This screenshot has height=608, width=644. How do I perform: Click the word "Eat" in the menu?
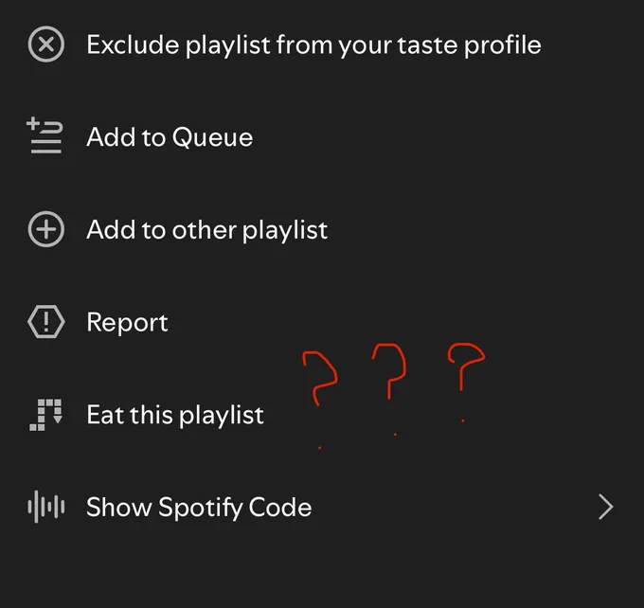pyautogui.click(x=105, y=415)
